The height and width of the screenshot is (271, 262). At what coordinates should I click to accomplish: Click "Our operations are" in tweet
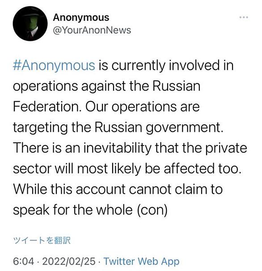[x=143, y=107]
